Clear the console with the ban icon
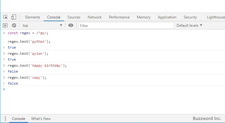 click(14, 26)
